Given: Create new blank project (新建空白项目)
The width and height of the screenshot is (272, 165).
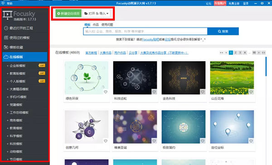Looking at the screenshot, I should click(68, 13).
